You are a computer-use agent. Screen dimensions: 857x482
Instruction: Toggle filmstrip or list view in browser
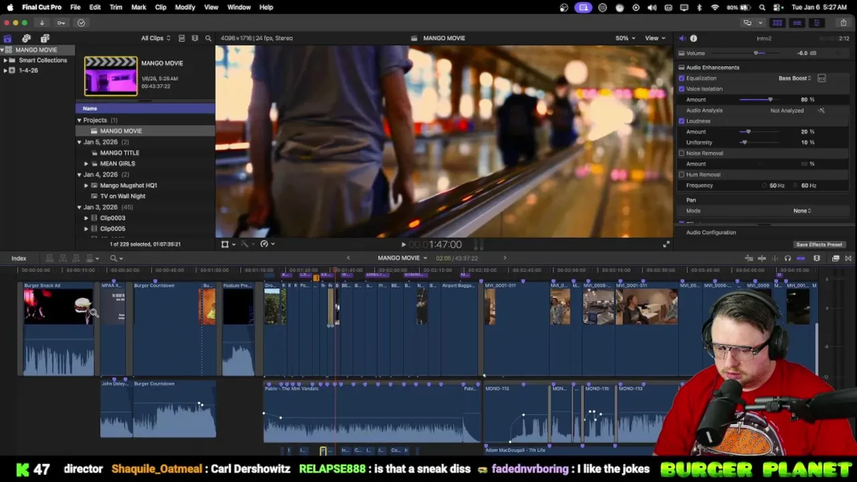tap(181, 38)
